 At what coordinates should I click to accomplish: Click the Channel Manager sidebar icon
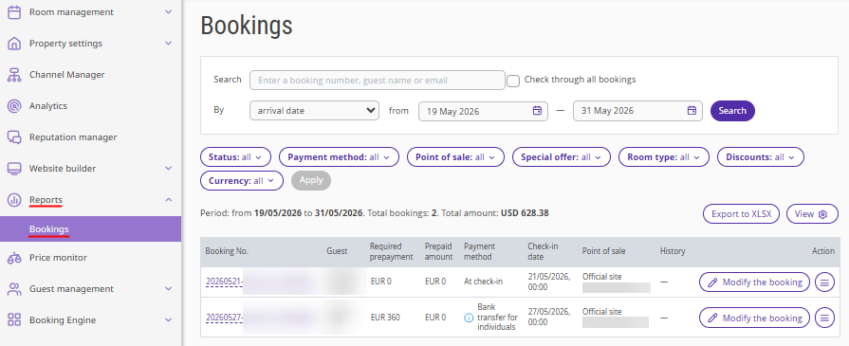(x=14, y=75)
